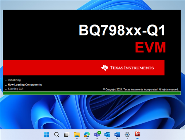Click the Copyright 2024 Texas Instruments notice
This screenshot has width=185, height=140.
coord(141,90)
